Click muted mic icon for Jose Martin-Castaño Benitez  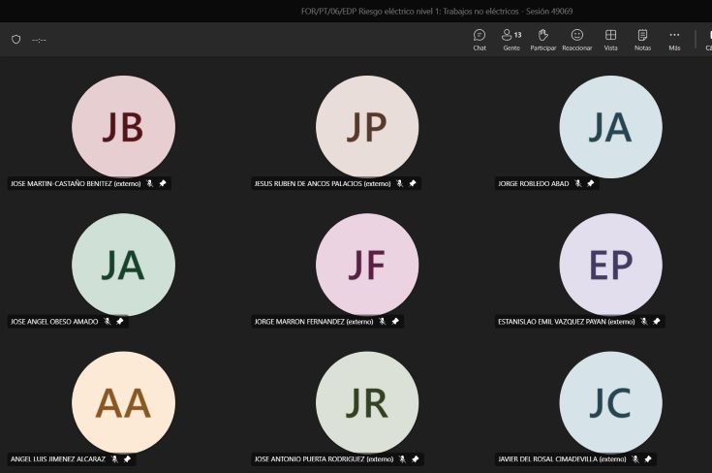149,183
